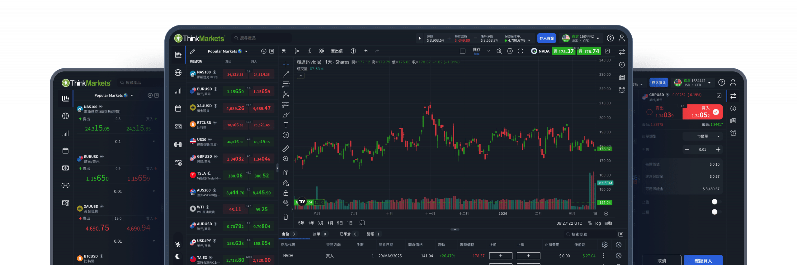
Task: Open the 天 timeframe dropdown
Action: [x=284, y=51]
